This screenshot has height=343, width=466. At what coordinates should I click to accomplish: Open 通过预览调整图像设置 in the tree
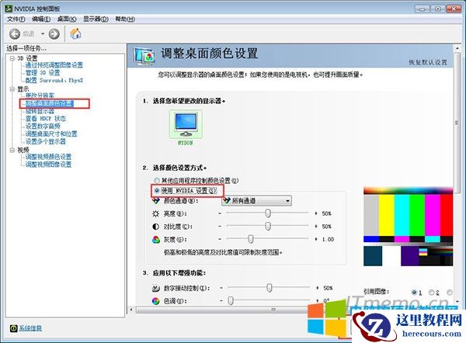click(54, 65)
